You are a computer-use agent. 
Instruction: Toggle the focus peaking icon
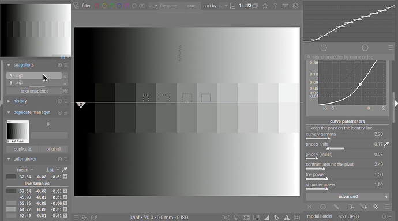(226, 218)
